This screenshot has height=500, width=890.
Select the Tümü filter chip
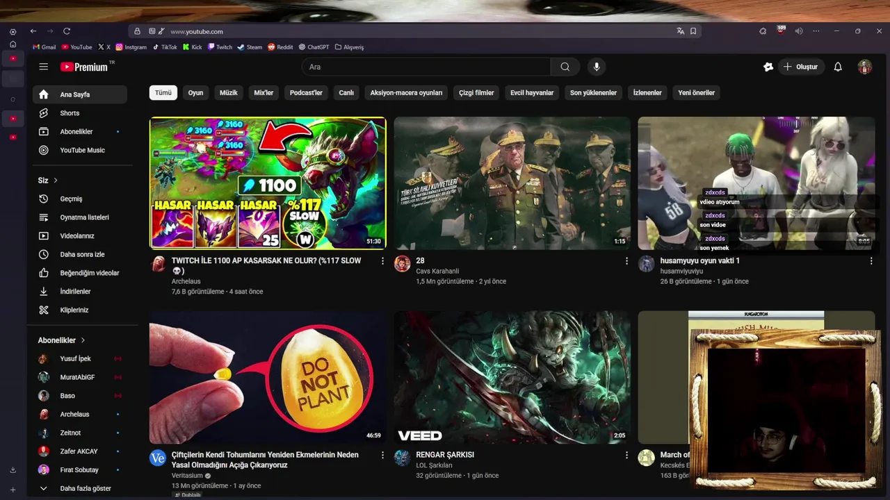163,92
